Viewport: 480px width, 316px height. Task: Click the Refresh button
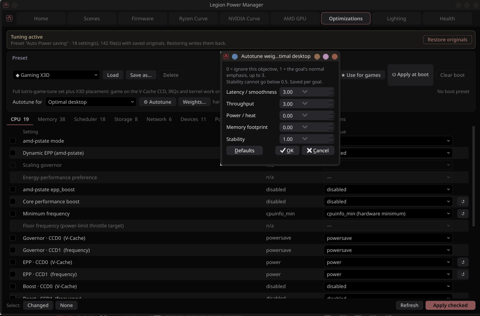[x=409, y=305]
